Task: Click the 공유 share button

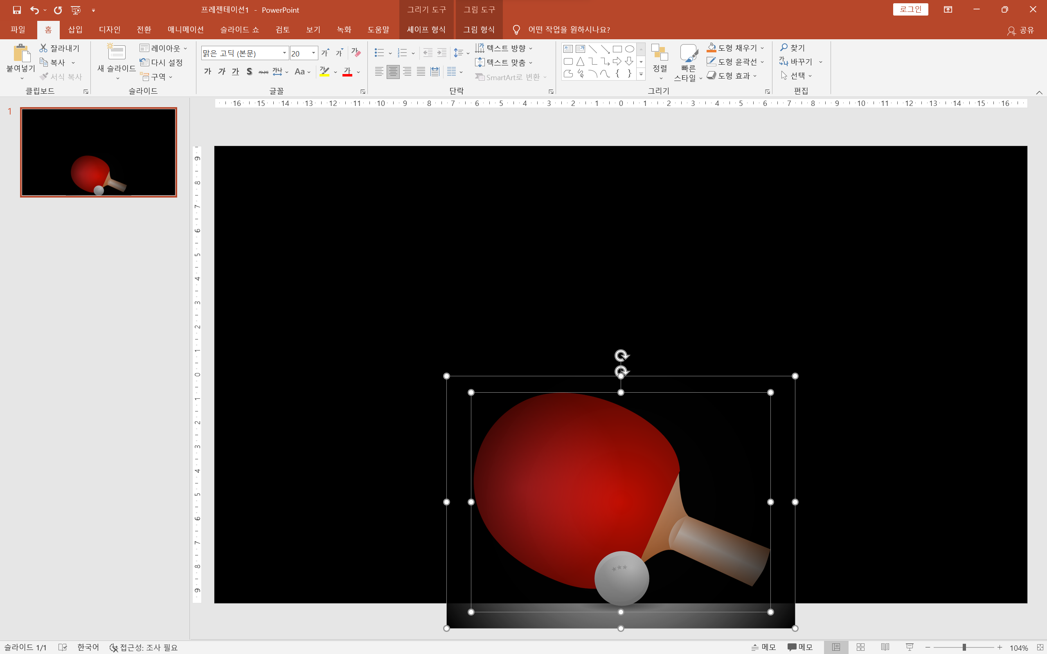Action: point(1020,30)
